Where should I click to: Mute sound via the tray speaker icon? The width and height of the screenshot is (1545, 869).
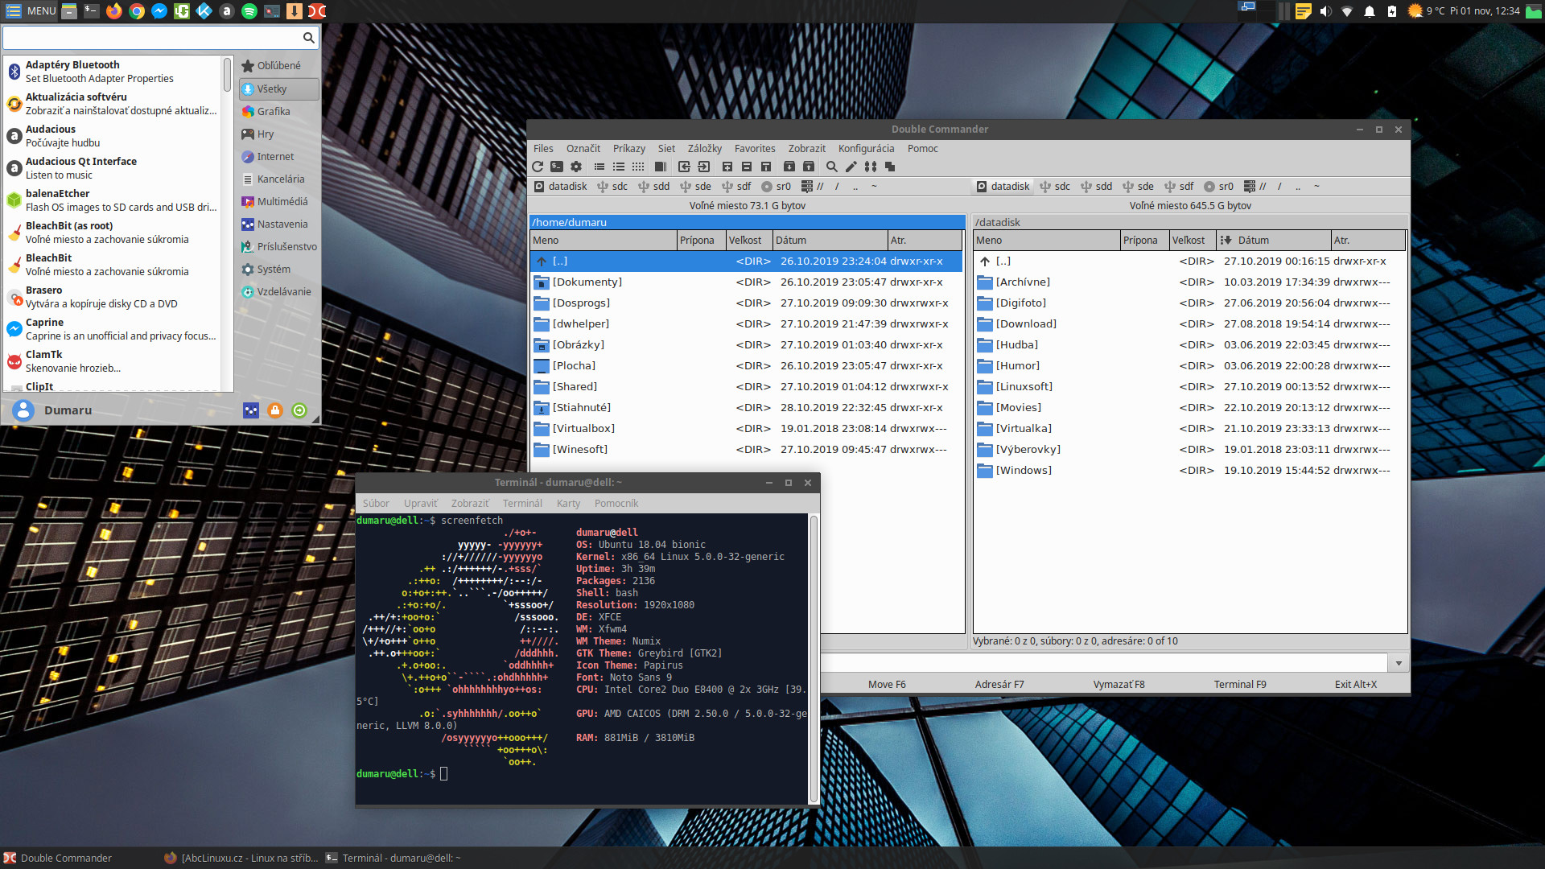coord(1327,11)
